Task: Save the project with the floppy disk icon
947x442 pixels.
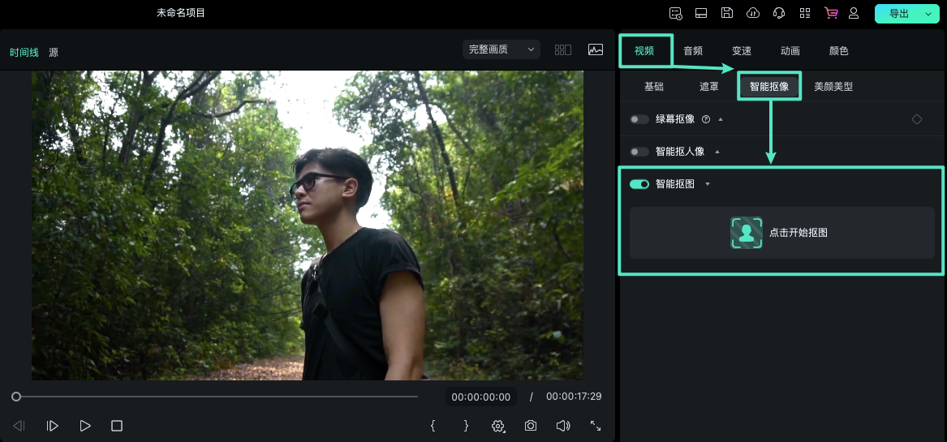Action: pyautogui.click(x=727, y=13)
